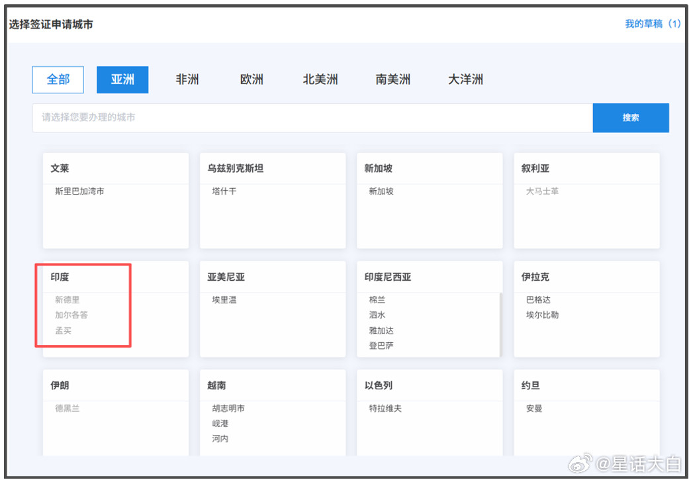689x480 pixels.
Task: Choose 斯里巴加湾市 under 文莱
Action: tap(79, 191)
